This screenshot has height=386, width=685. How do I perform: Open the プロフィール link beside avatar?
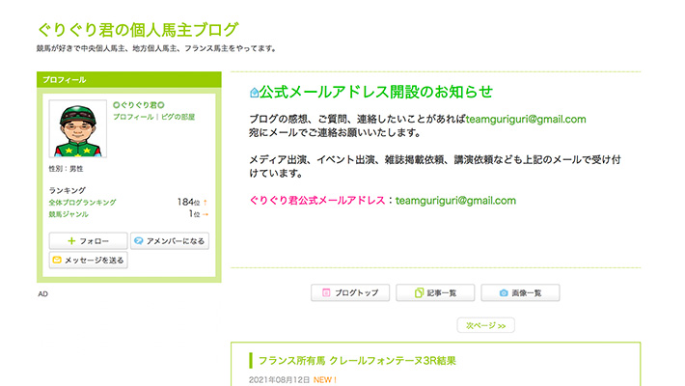pos(133,117)
